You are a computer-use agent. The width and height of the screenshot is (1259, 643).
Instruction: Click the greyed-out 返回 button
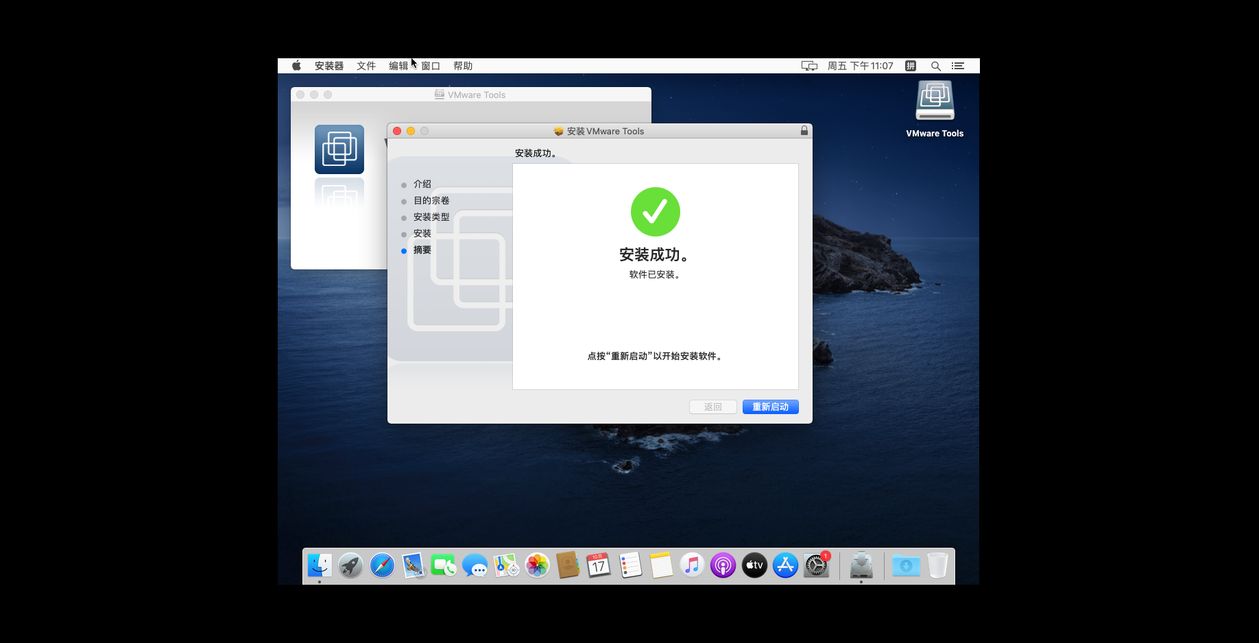[713, 407]
